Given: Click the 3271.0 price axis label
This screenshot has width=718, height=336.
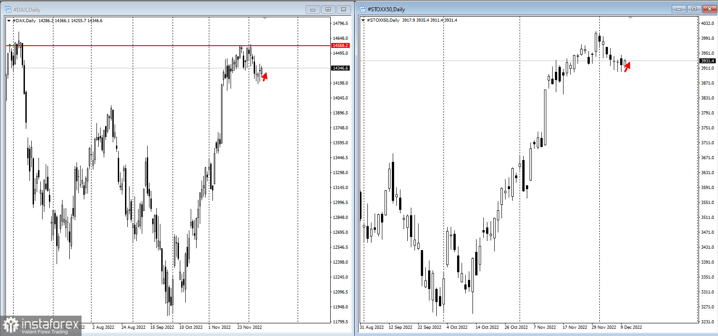Looking at the screenshot, I should (708, 307).
